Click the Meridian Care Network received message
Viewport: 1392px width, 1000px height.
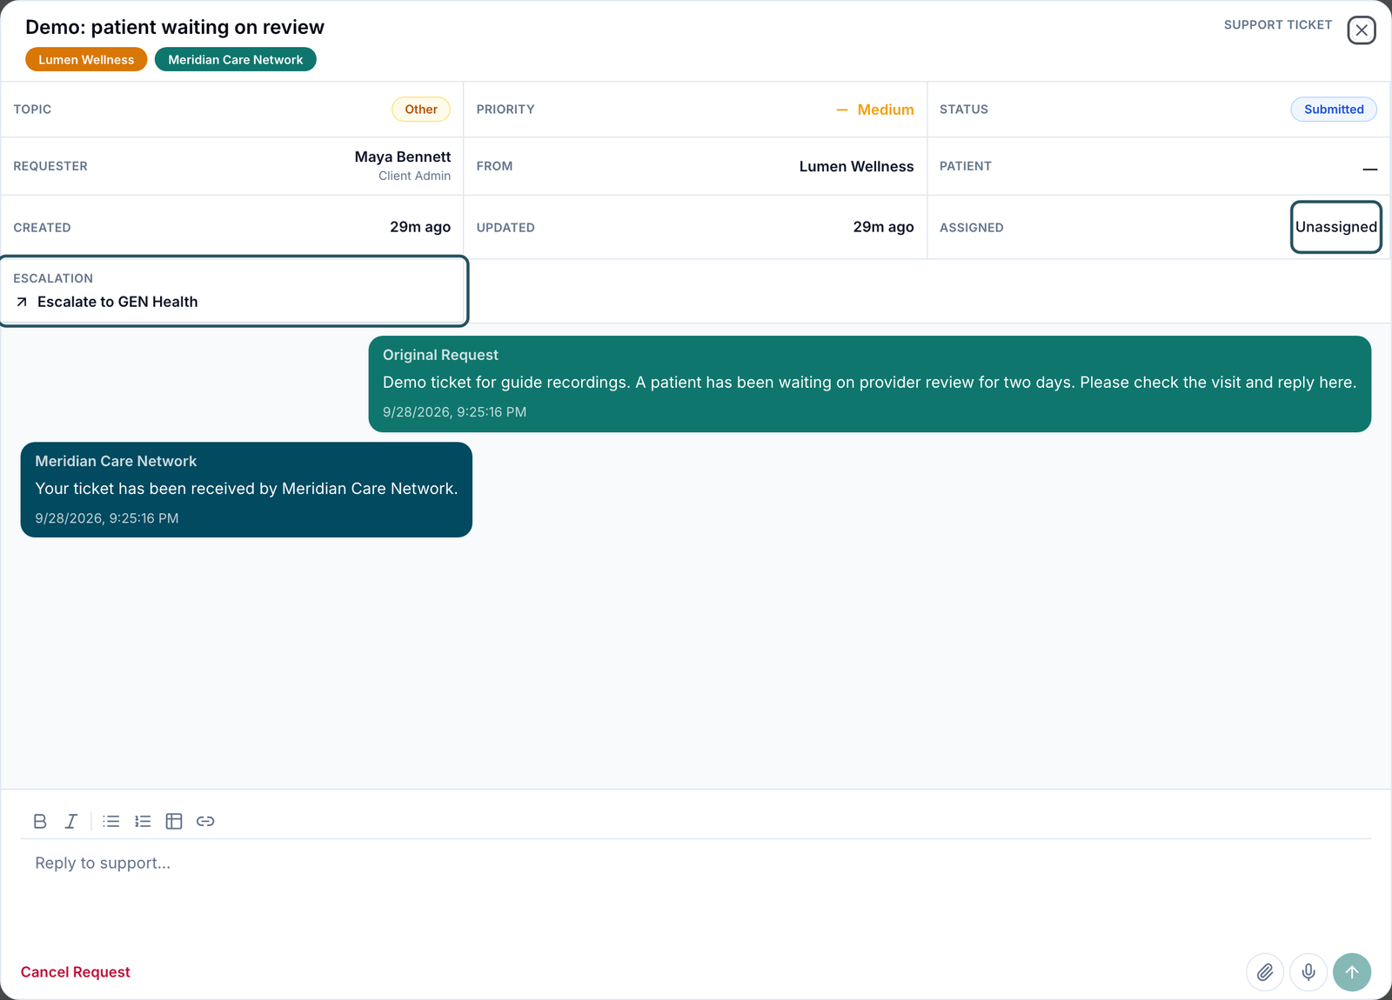point(246,490)
